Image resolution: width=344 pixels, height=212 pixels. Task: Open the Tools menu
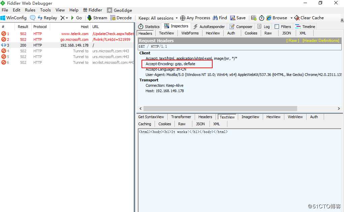pyautogui.click(x=45, y=10)
